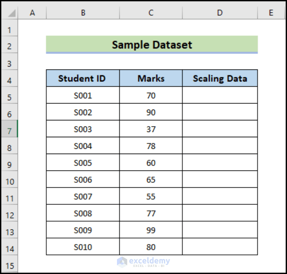Select row 2 header

point(10,44)
